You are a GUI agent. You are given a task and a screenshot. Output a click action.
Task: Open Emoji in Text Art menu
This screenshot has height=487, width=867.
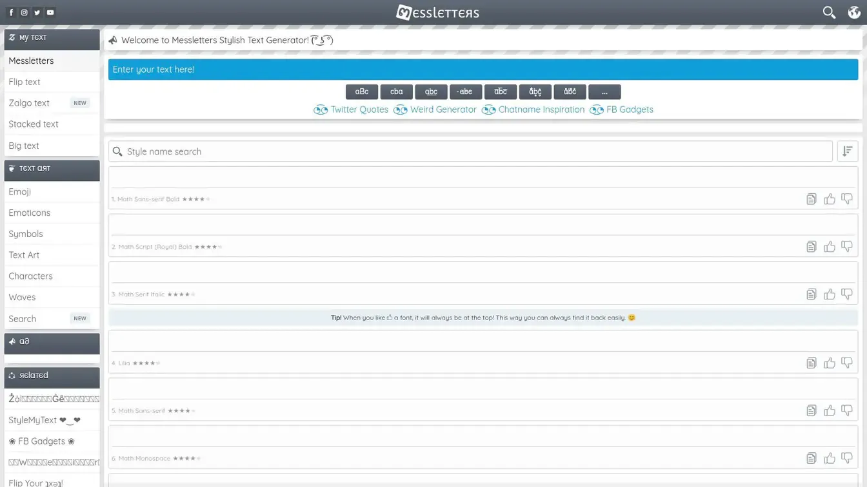click(x=52, y=192)
